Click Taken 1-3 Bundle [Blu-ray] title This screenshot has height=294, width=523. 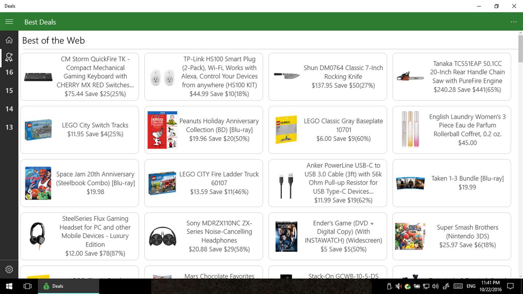click(467, 178)
